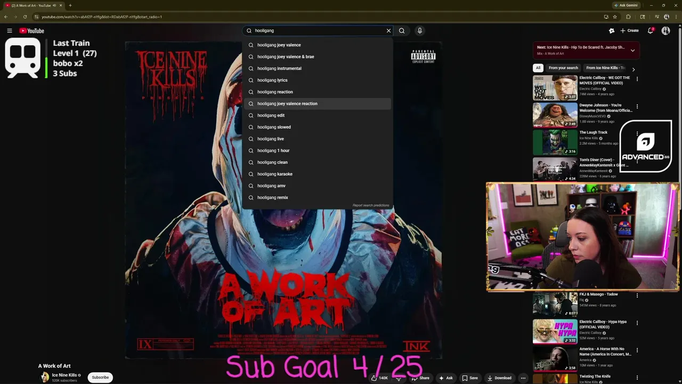
Task: Bookmark this page with star icon
Action: (x=615, y=17)
